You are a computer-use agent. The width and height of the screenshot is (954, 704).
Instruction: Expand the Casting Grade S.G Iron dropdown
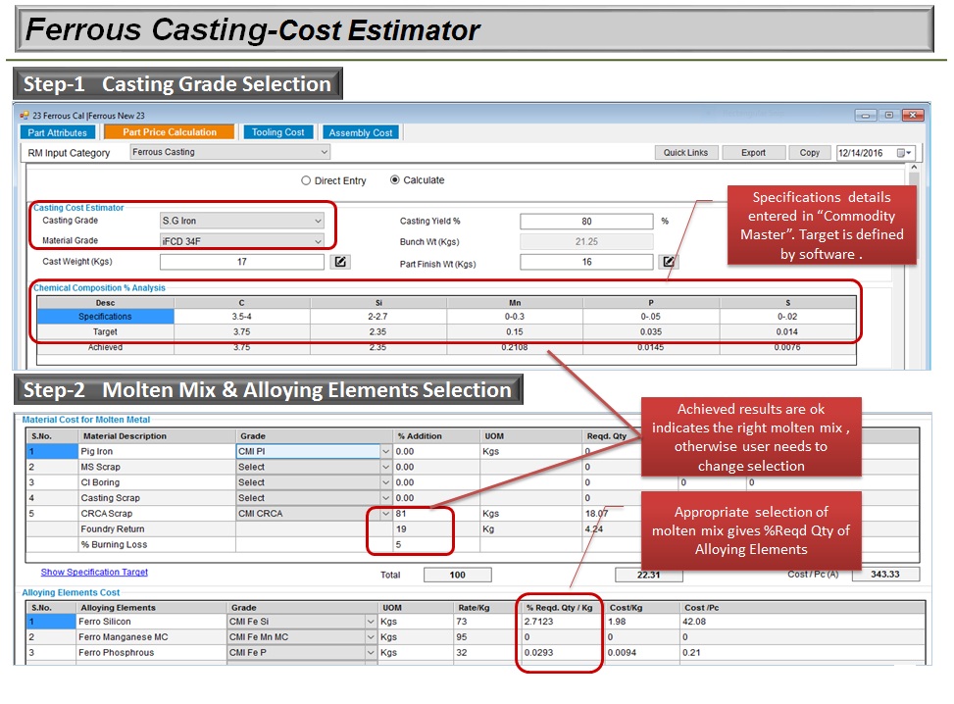[x=318, y=221]
